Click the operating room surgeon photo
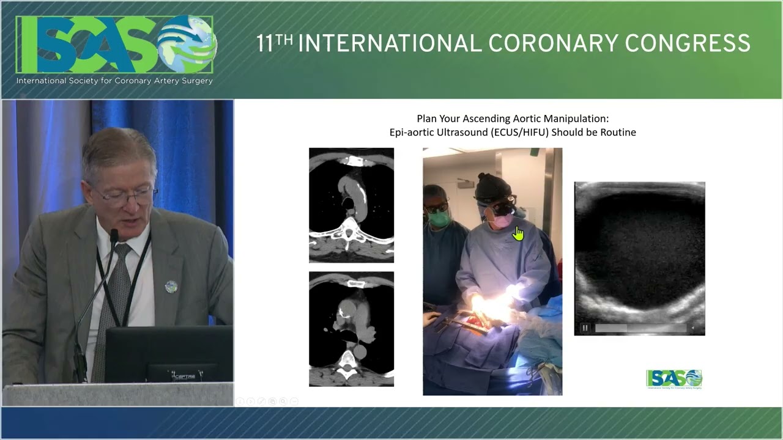The width and height of the screenshot is (783, 440). pyautogui.click(x=492, y=271)
